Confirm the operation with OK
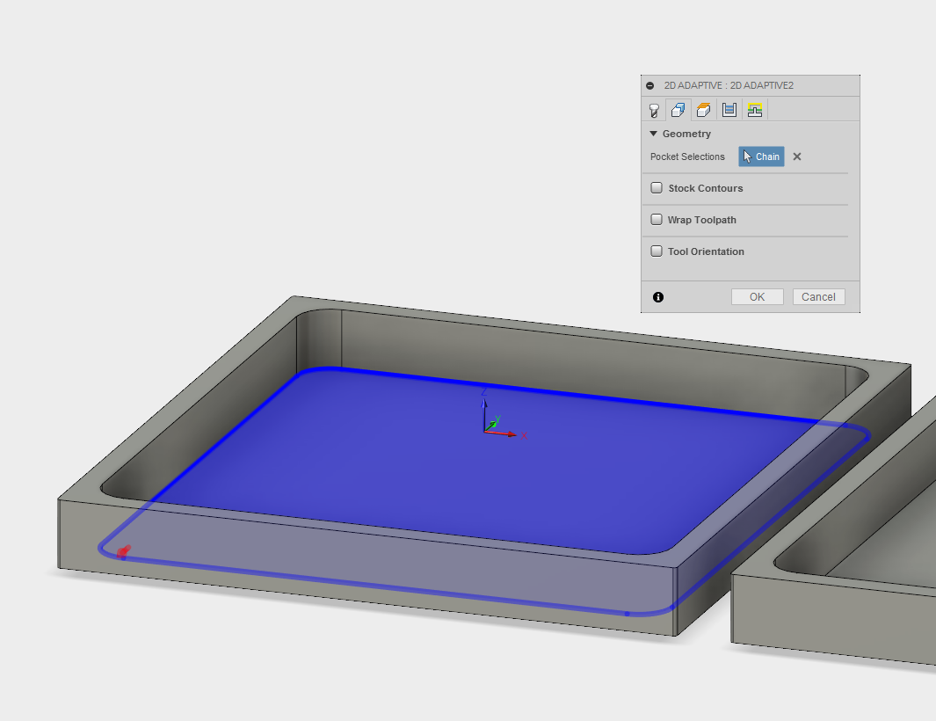This screenshot has height=721, width=936. [757, 297]
